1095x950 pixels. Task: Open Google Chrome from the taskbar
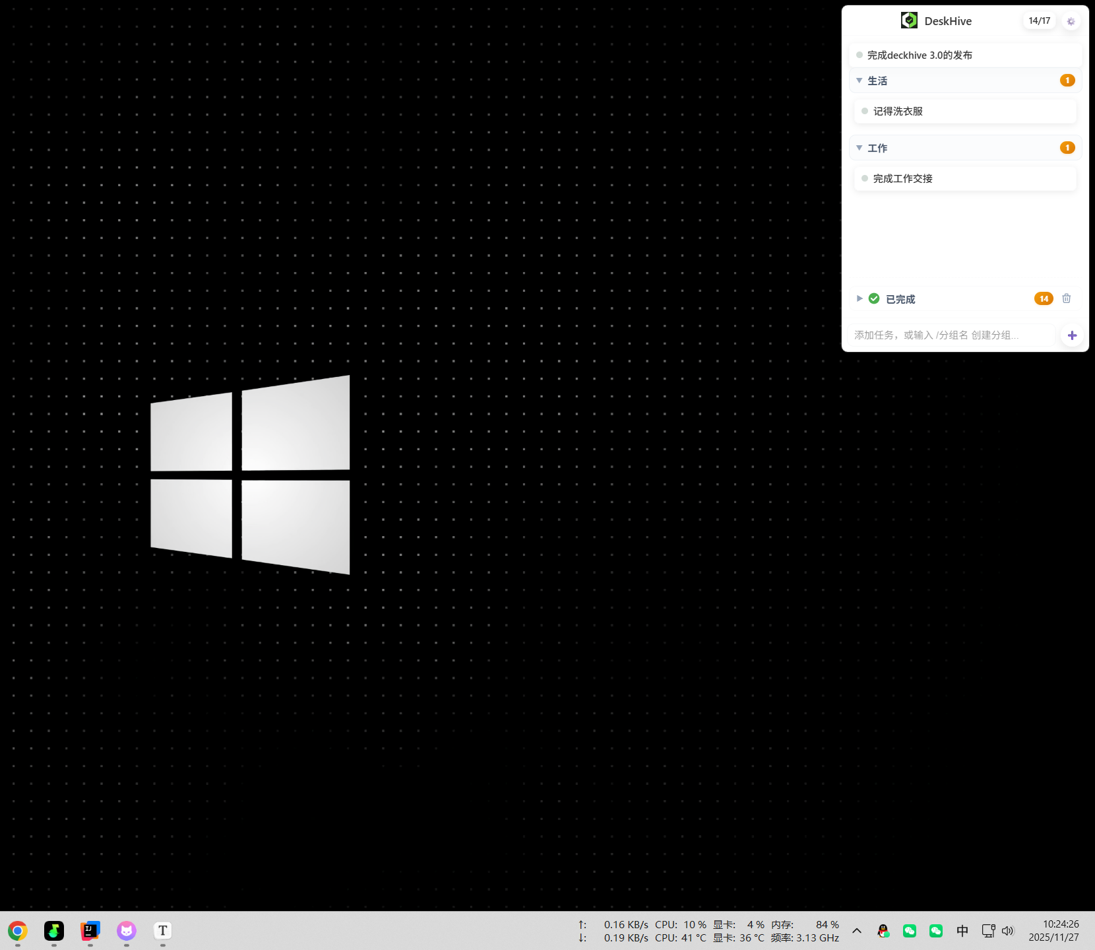17,931
